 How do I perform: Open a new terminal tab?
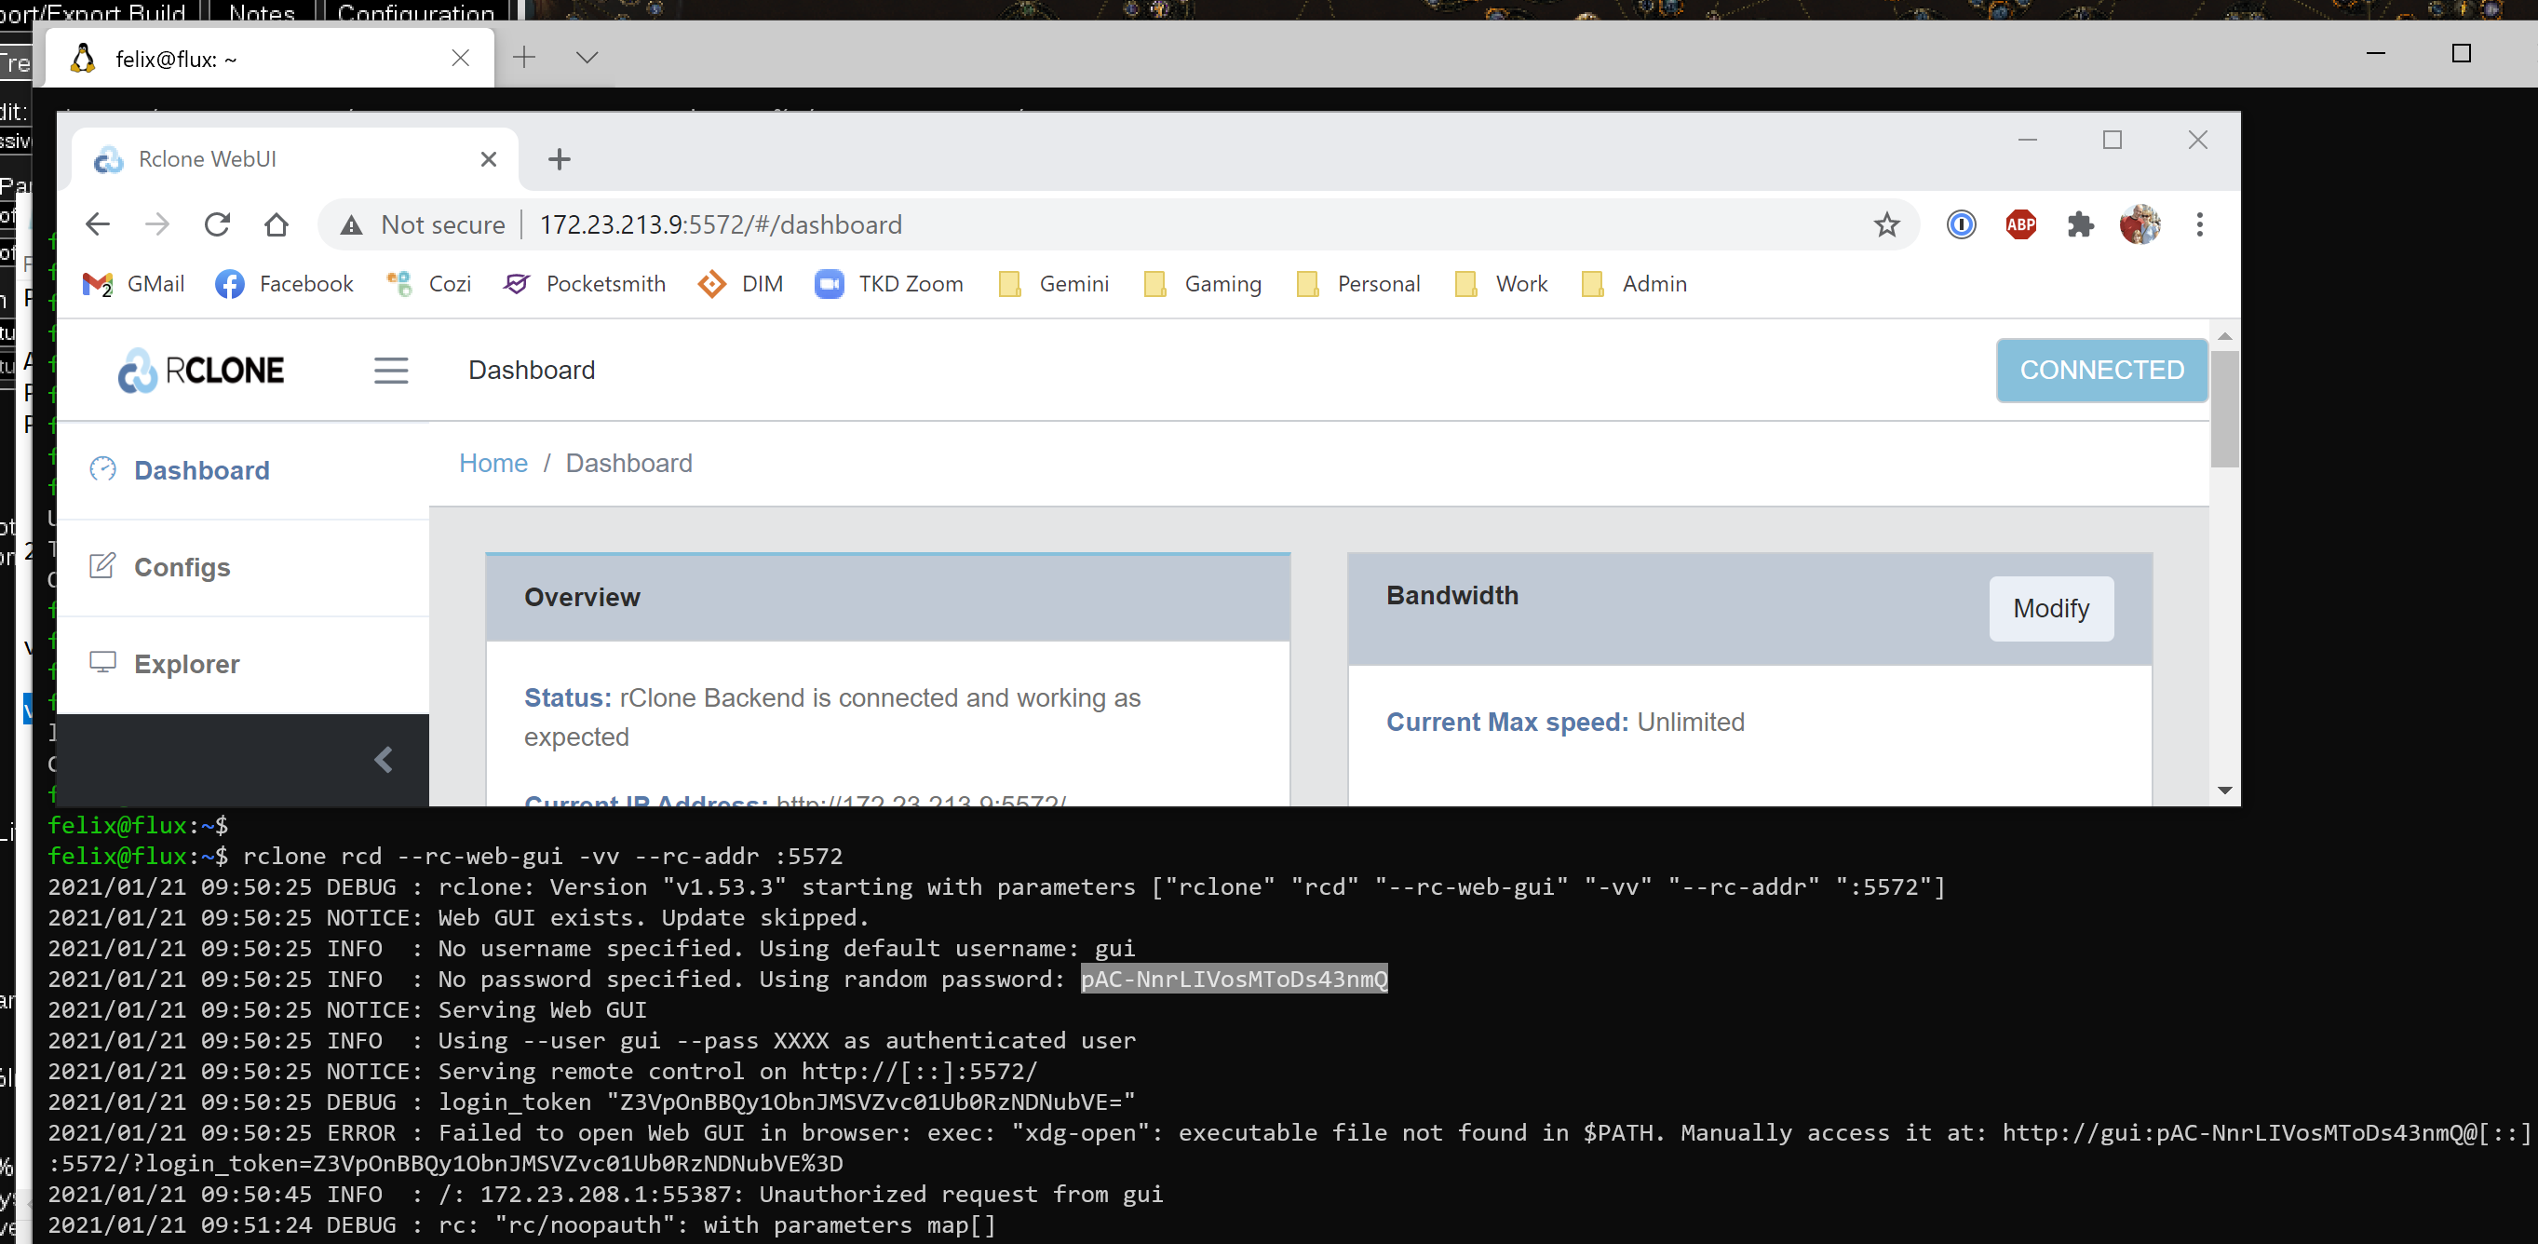(524, 57)
